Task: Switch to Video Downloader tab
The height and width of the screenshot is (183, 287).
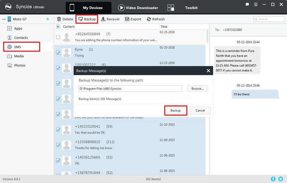Action: [138, 8]
